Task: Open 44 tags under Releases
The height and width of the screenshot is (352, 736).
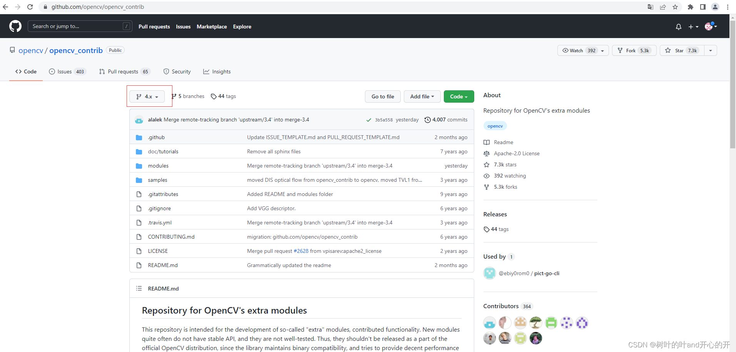Action: pos(496,229)
